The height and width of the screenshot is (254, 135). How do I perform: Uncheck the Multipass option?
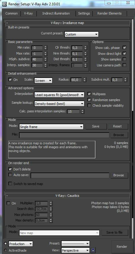[x=89, y=94]
